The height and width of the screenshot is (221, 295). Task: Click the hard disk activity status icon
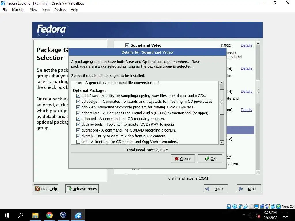pyautogui.click(x=229, y=207)
